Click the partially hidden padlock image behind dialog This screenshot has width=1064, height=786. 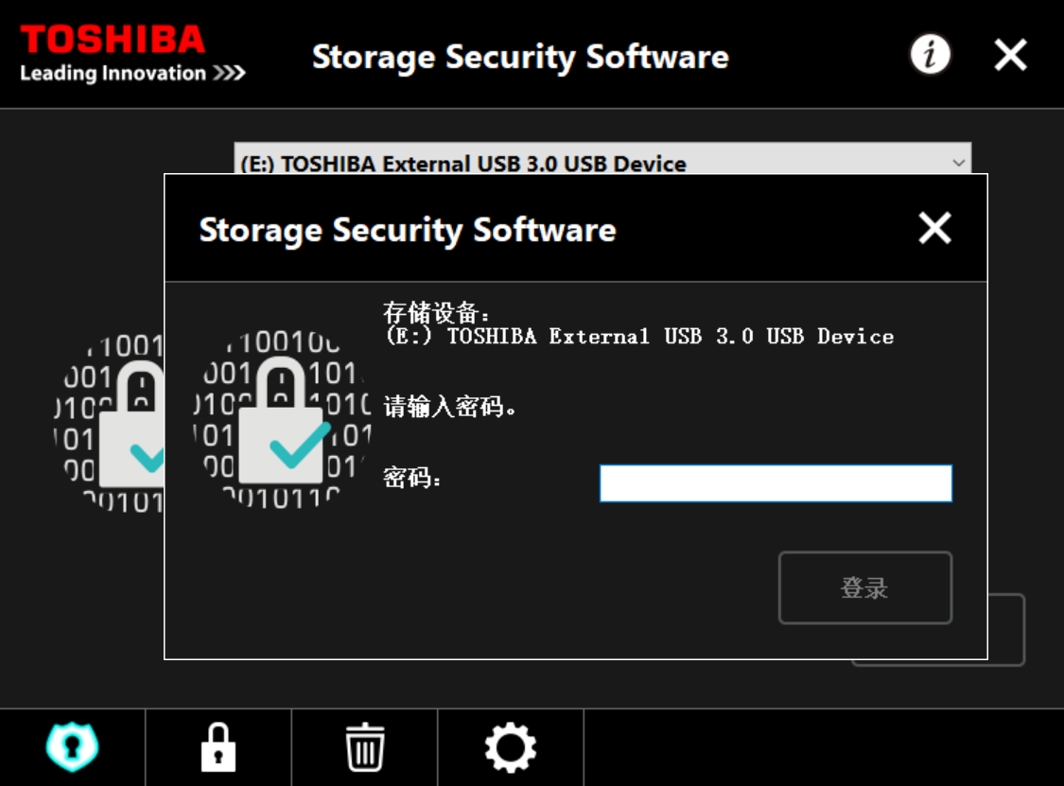(110, 422)
